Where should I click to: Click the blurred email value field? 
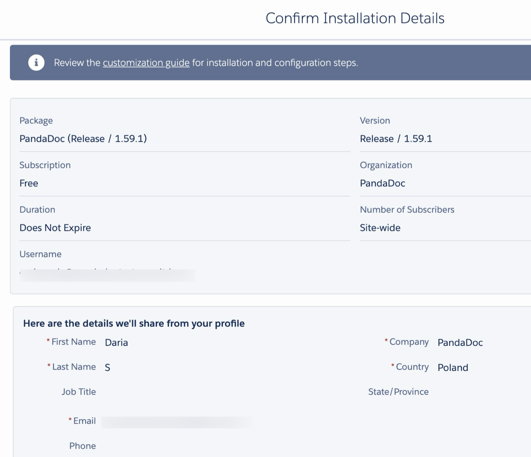click(x=177, y=422)
